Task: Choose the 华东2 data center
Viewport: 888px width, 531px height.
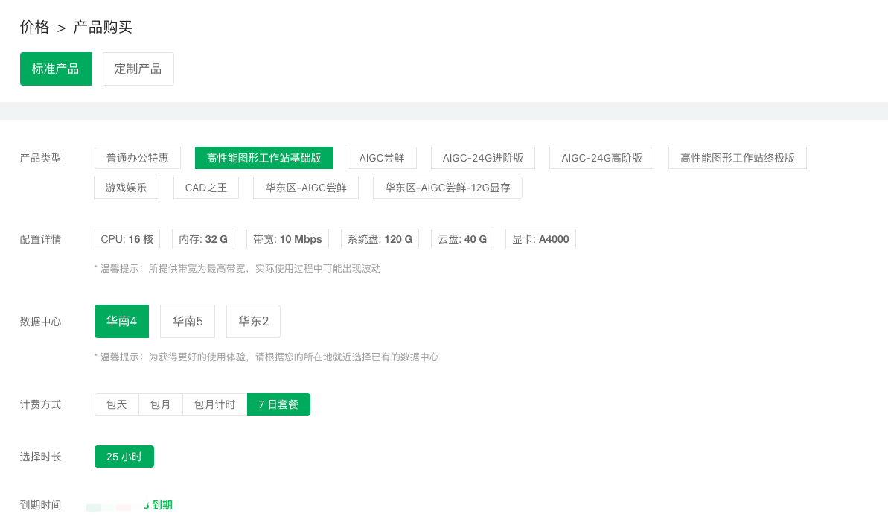Action: tap(253, 322)
